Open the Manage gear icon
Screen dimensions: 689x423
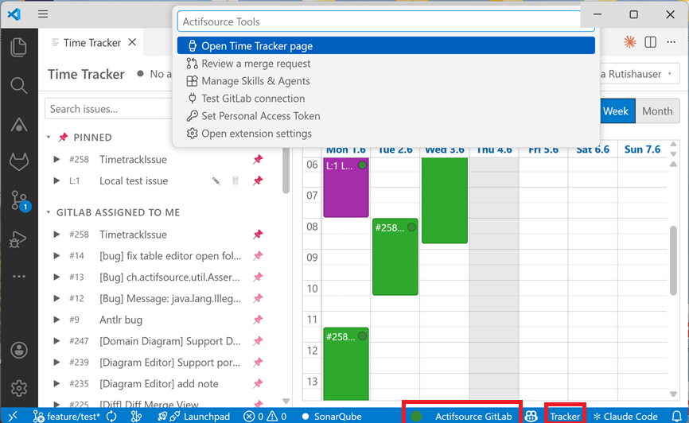point(19,388)
